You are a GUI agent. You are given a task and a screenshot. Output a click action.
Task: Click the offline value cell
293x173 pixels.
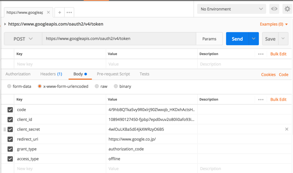pos(152,159)
